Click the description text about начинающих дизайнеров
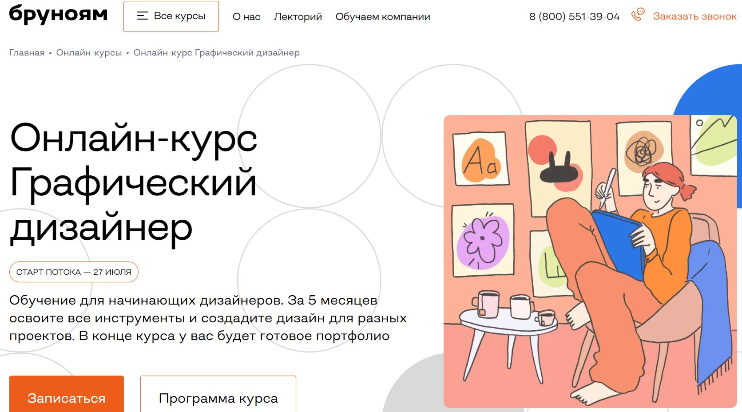Image resolution: width=742 pixels, height=412 pixels. tap(208, 318)
